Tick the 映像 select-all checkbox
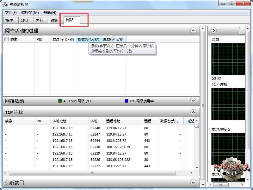The image size is (253, 190). (x=7, y=39)
